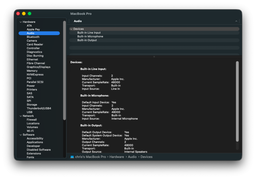256x179 pixels.
Task: Select the Devices row in list
Action: (x=154, y=29)
